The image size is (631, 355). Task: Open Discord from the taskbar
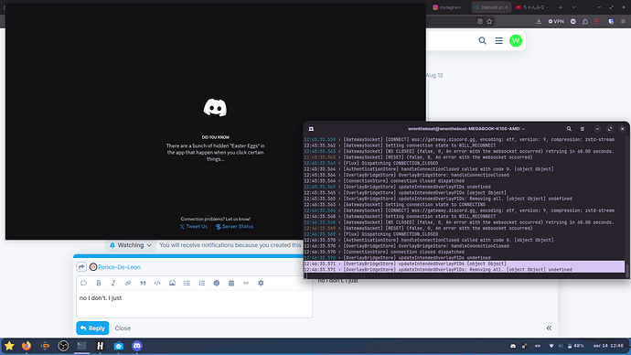pos(137,346)
